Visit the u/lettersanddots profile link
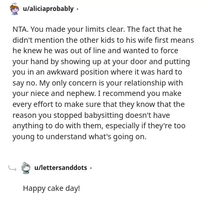Screen dimensions: 208x207 tap(61, 168)
